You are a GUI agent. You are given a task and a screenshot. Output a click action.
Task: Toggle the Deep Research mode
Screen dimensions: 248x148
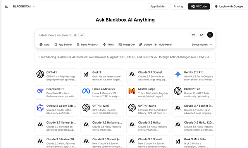87,45
